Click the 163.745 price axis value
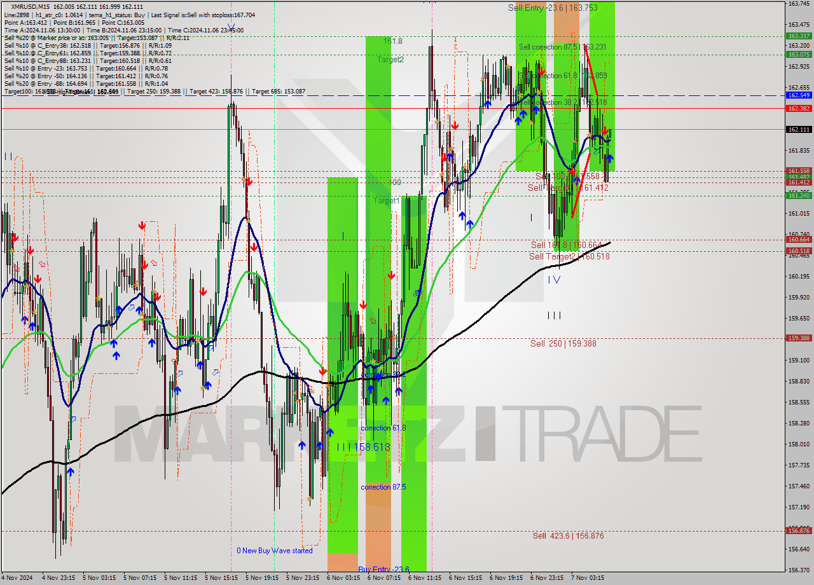The height and width of the screenshot is (585, 814). click(x=799, y=4)
